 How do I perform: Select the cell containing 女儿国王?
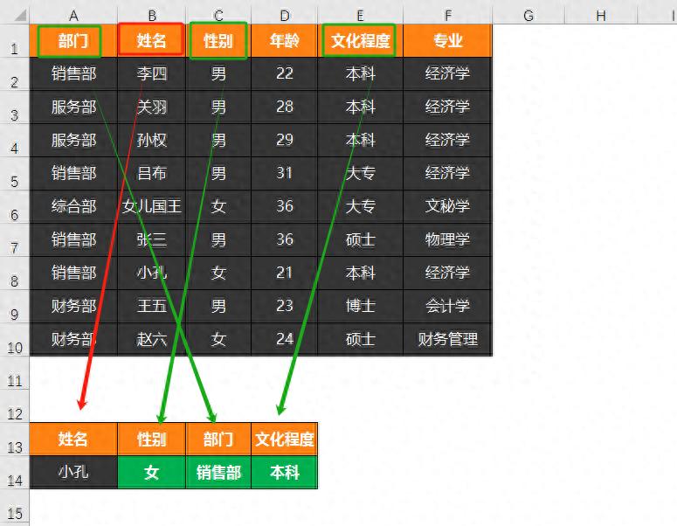[x=151, y=207]
